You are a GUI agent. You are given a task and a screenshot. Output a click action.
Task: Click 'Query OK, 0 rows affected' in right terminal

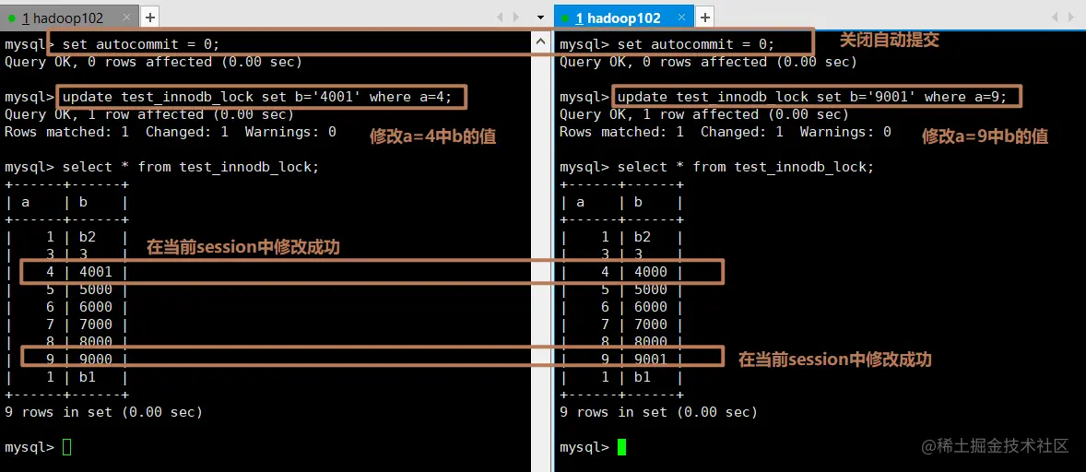[708, 63]
